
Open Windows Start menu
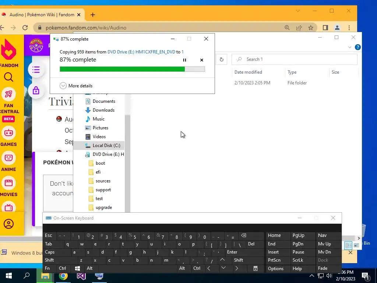click(x=9, y=276)
